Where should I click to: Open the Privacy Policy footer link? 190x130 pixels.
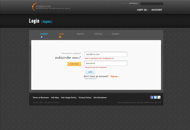[85, 98]
